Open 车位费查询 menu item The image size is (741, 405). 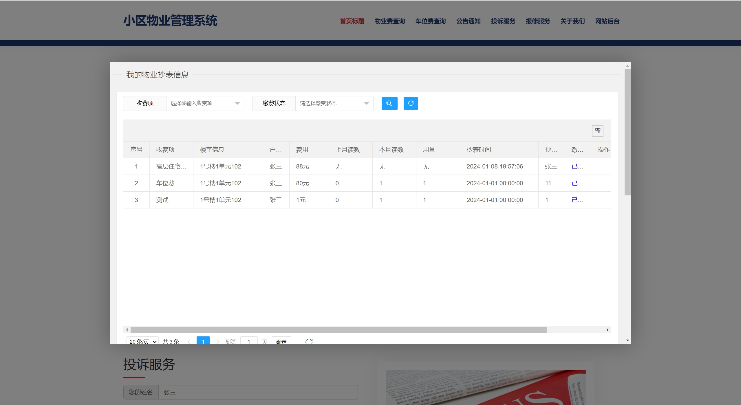click(430, 21)
